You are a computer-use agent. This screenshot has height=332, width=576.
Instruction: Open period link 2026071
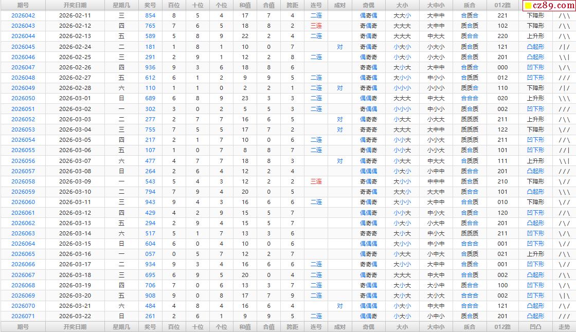[23, 317]
